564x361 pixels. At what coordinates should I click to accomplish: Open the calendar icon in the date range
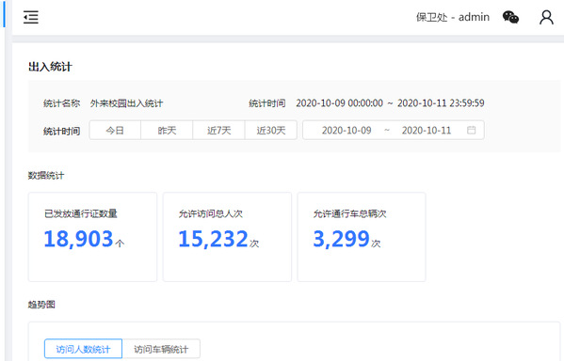pyautogui.click(x=471, y=130)
